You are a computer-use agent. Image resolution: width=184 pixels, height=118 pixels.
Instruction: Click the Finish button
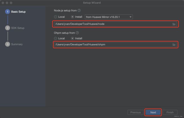(170, 112)
